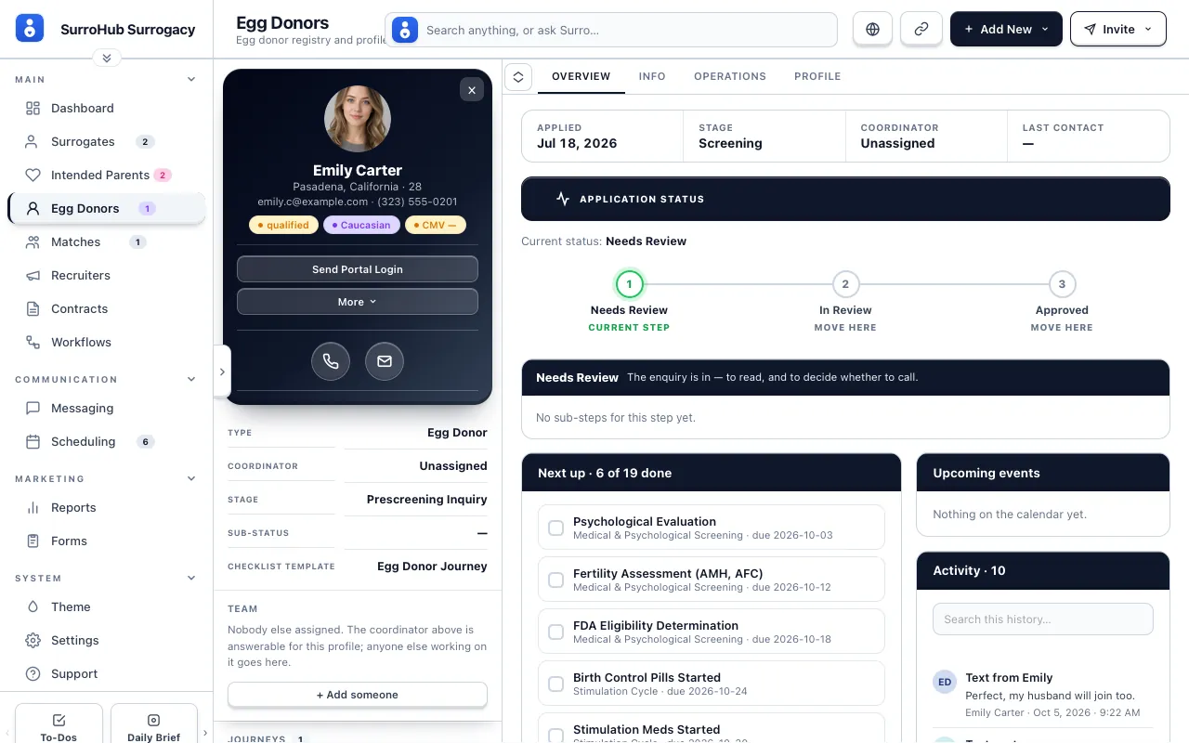1189x743 pixels.
Task: Move application to In Review step
Action: point(845,284)
